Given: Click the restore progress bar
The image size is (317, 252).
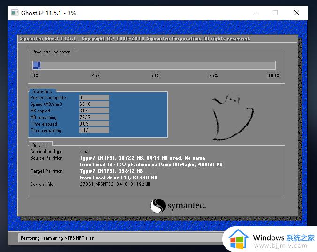Looking at the screenshot, I should point(154,66).
